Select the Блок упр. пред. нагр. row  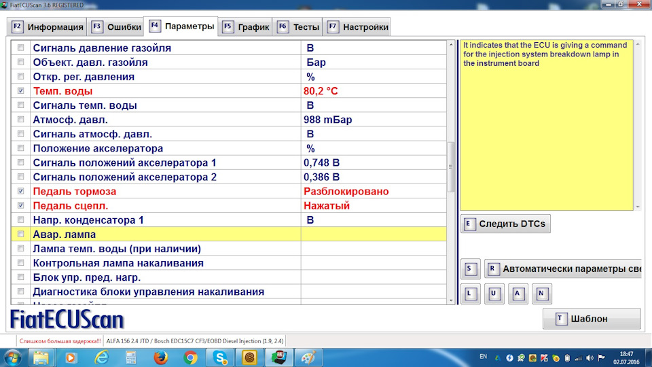[x=229, y=277]
